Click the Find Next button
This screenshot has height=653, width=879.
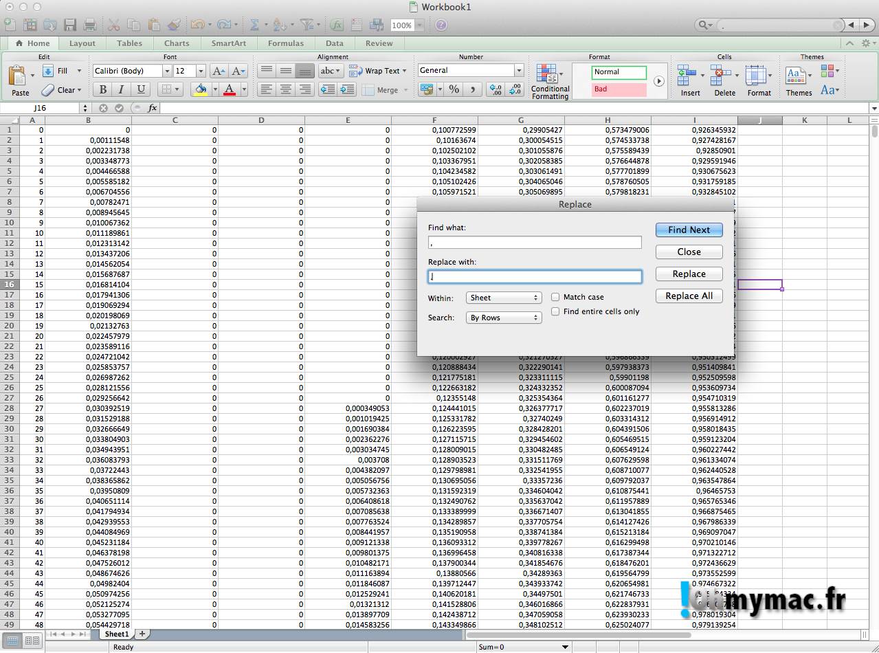click(x=689, y=230)
